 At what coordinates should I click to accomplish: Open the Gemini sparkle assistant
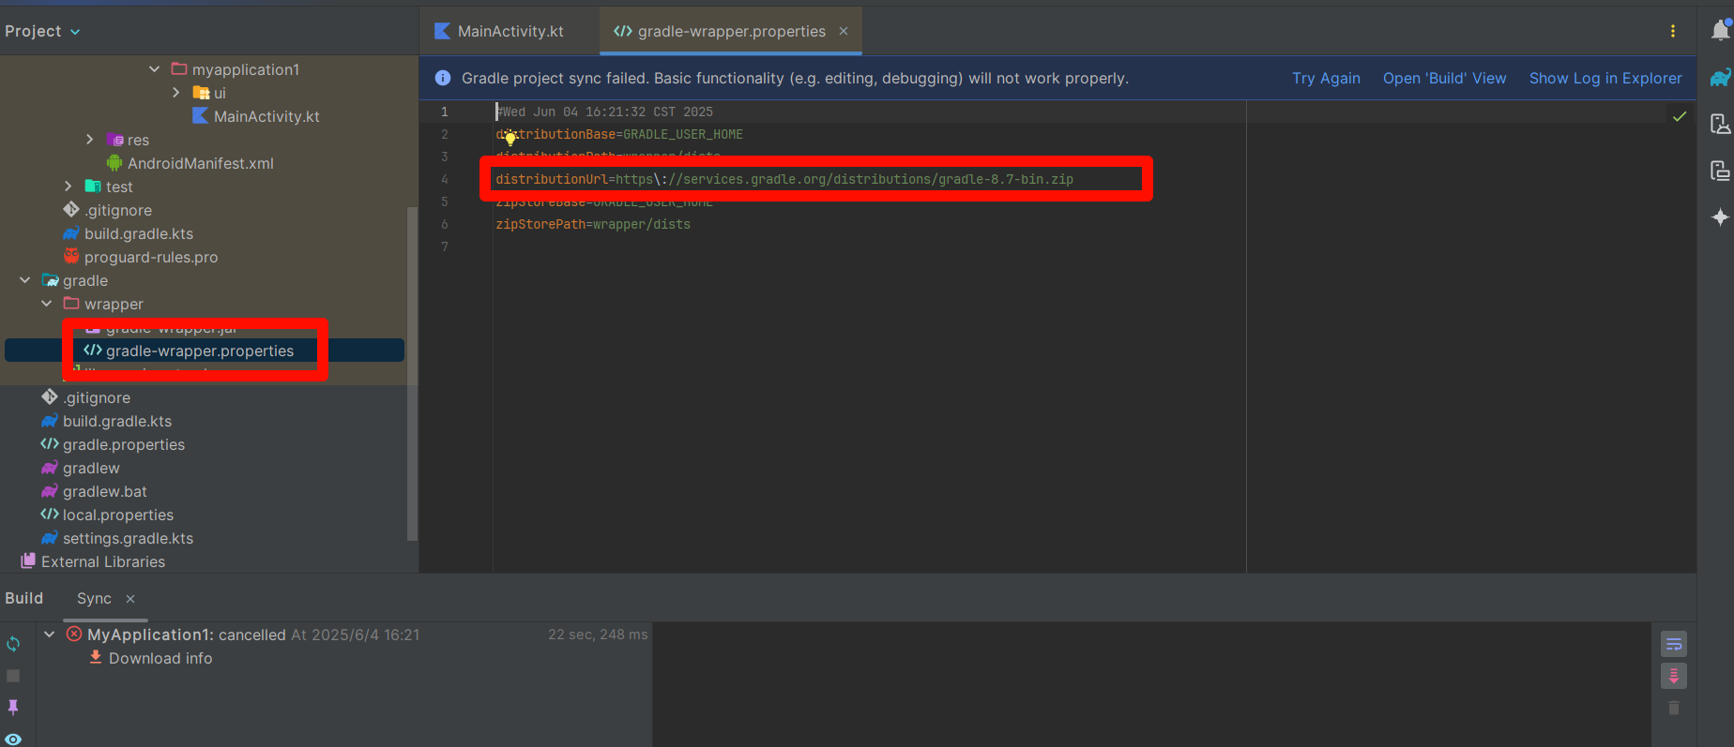click(x=1720, y=217)
